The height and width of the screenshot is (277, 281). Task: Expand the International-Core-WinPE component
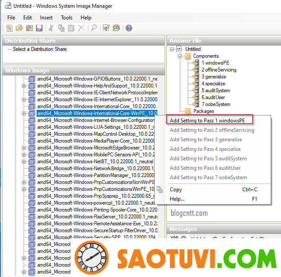coord(24,113)
